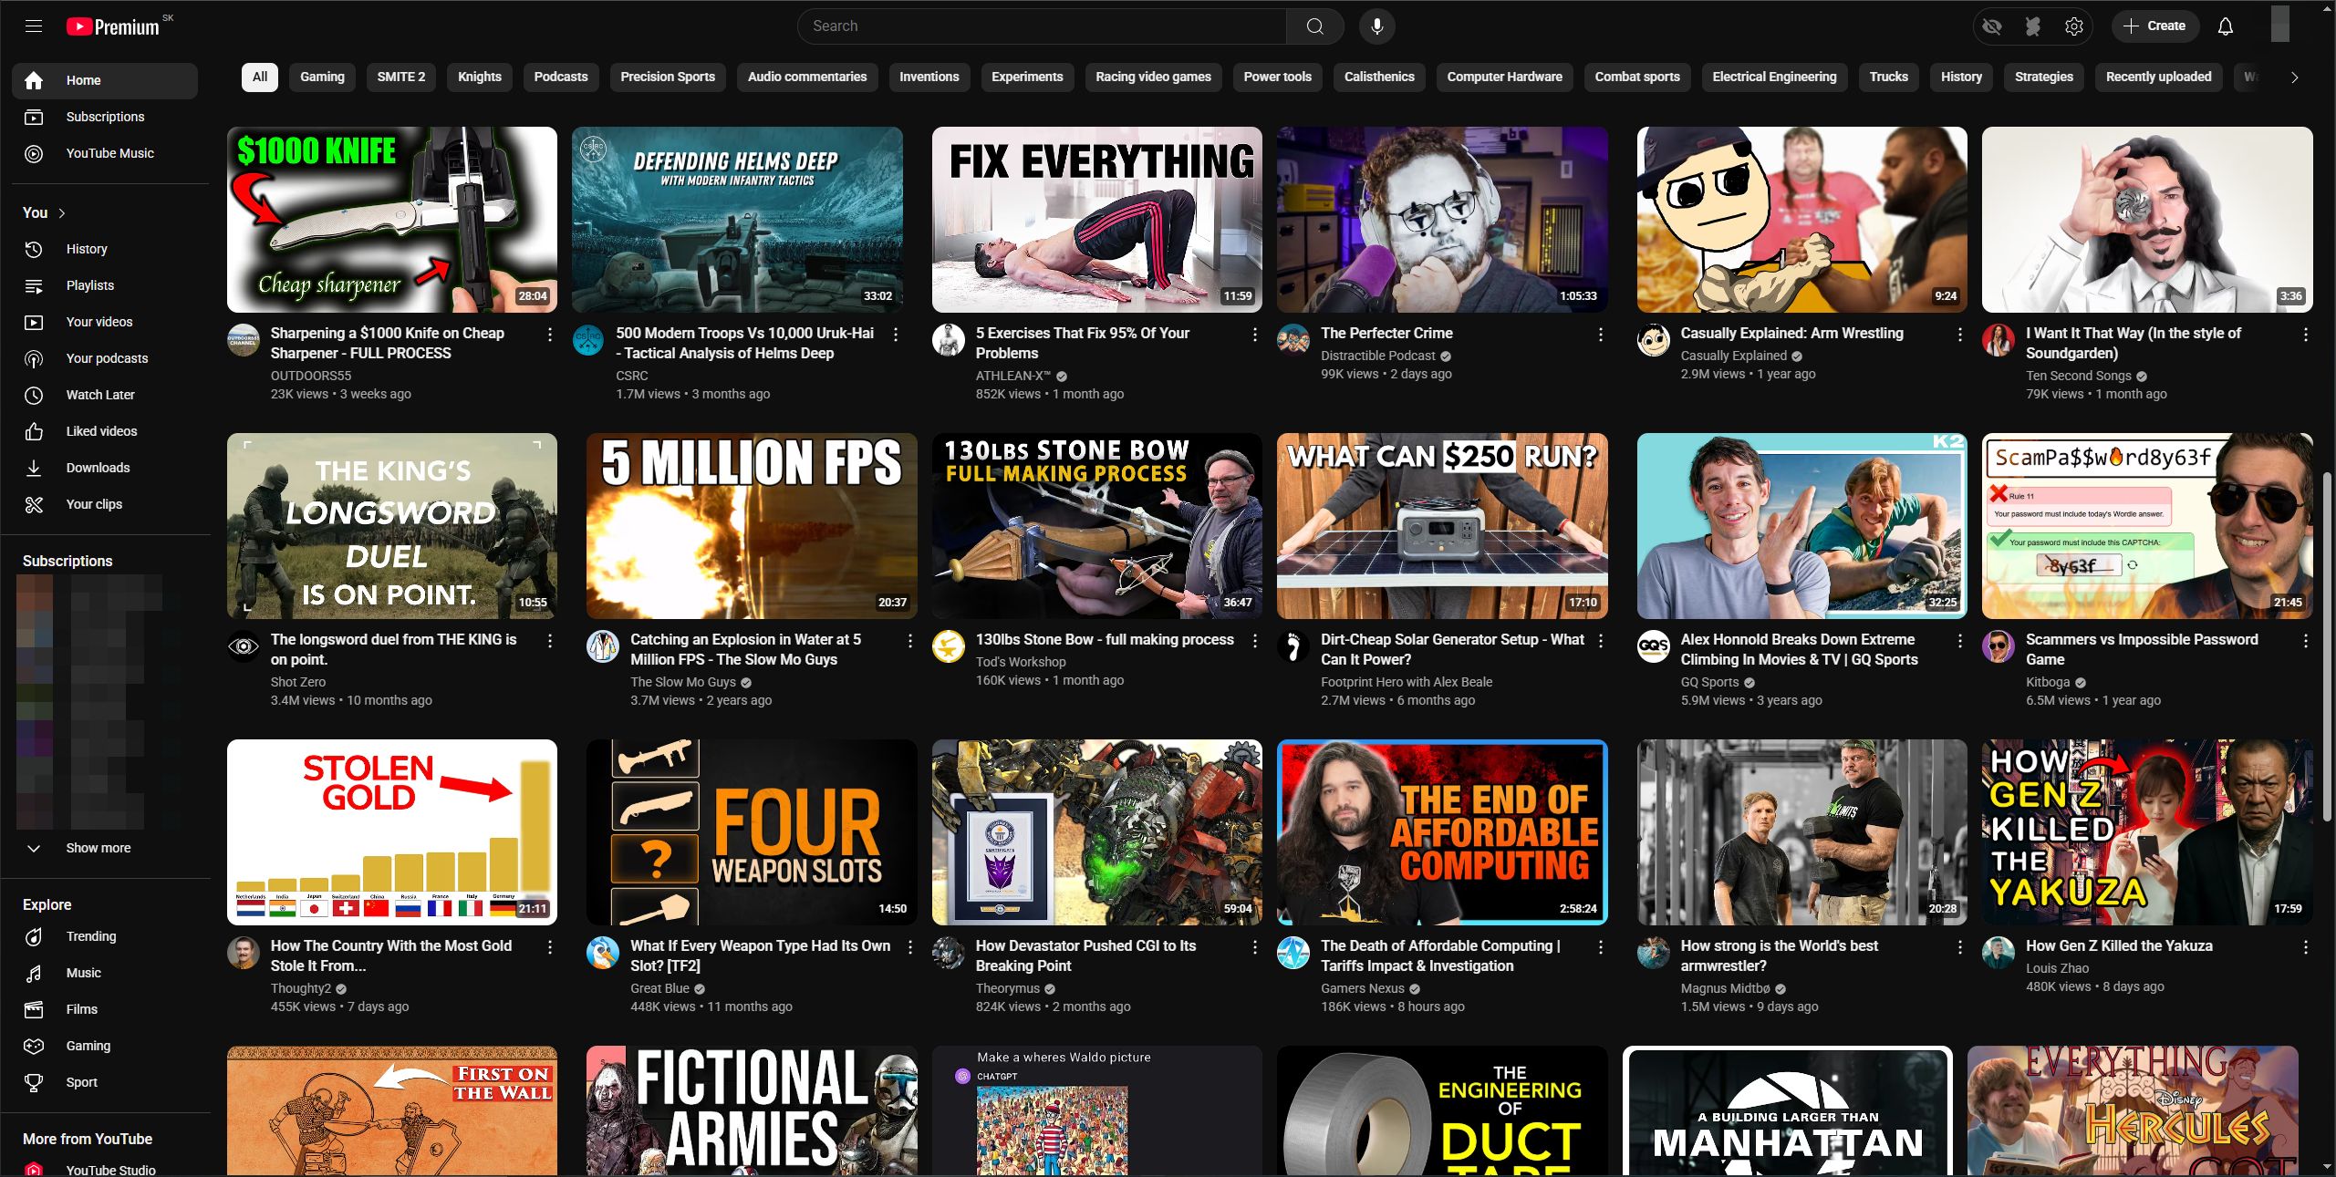The height and width of the screenshot is (1177, 2336).
Task: Expand the You section chevron
Action: tap(62, 213)
